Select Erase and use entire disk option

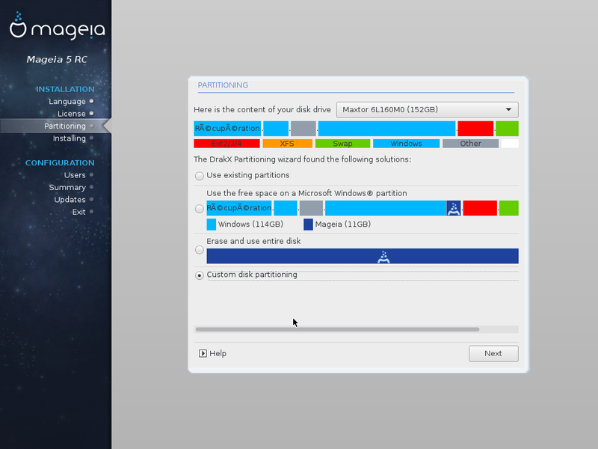(199, 250)
